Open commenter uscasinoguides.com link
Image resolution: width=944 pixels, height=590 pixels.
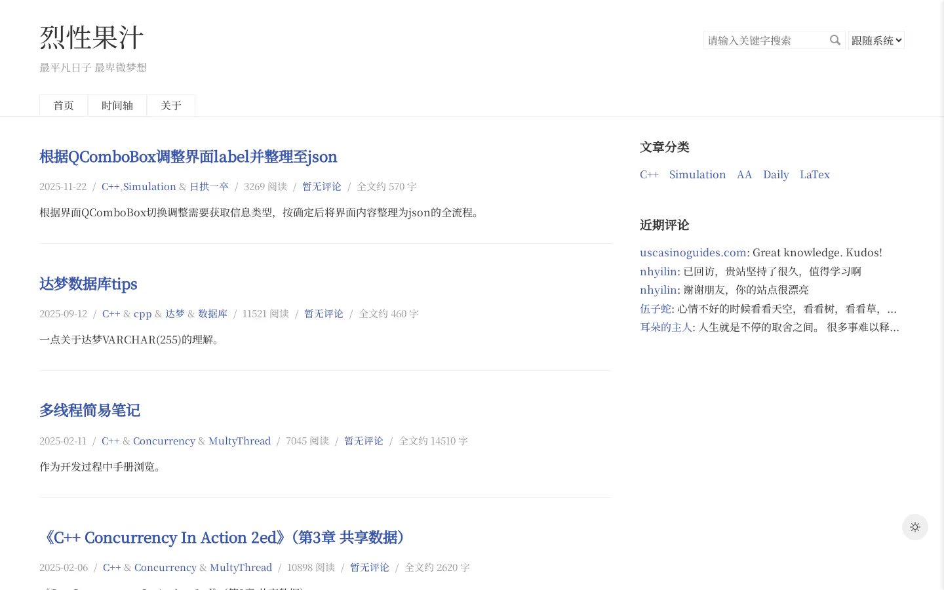point(694,252)
